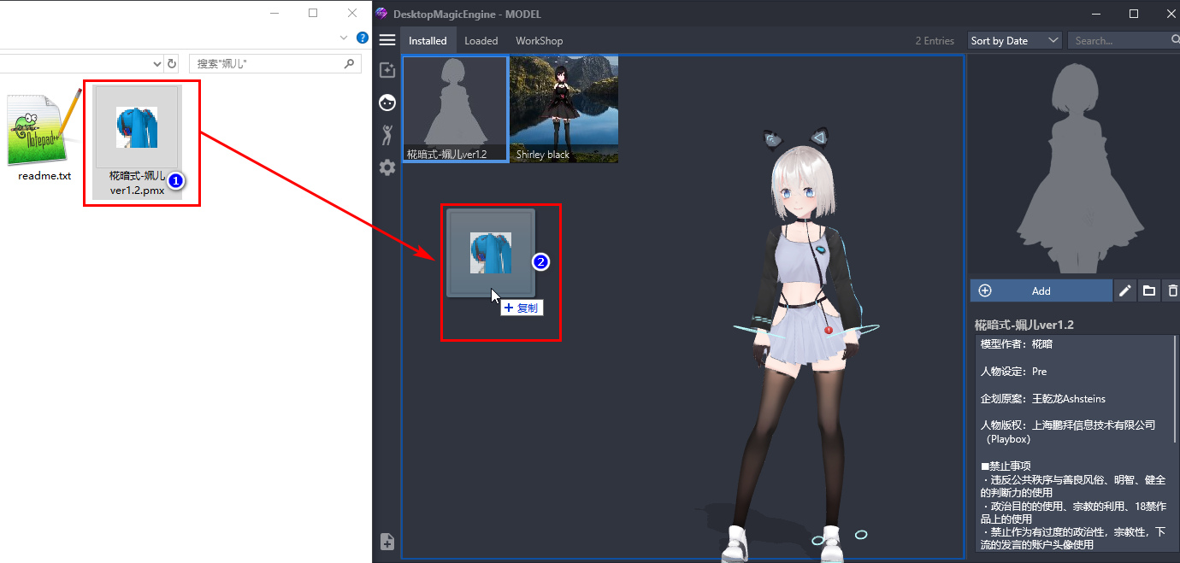1180x563 pixels.
Task: Maximize the DesktopMagicEngine window
Action: 1134,14
